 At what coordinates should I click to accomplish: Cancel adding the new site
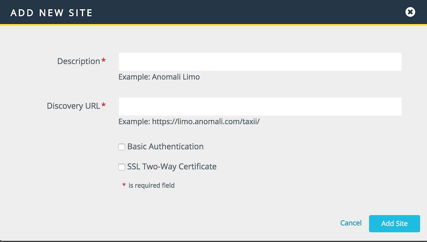pos(351,223)
